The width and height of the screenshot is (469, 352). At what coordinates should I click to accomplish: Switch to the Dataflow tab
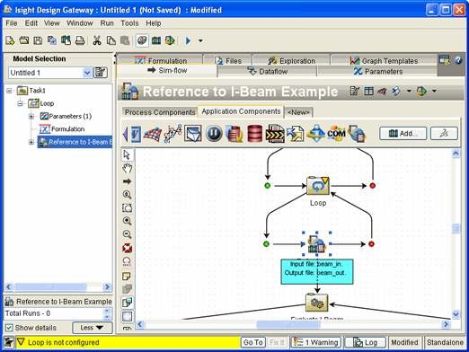pos(267,72)
